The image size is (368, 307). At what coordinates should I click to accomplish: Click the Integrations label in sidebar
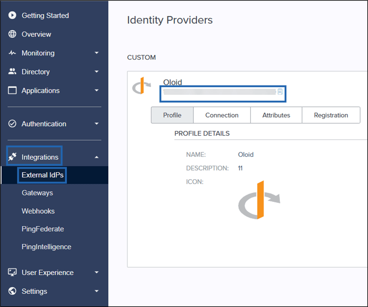tap(40, 157)
